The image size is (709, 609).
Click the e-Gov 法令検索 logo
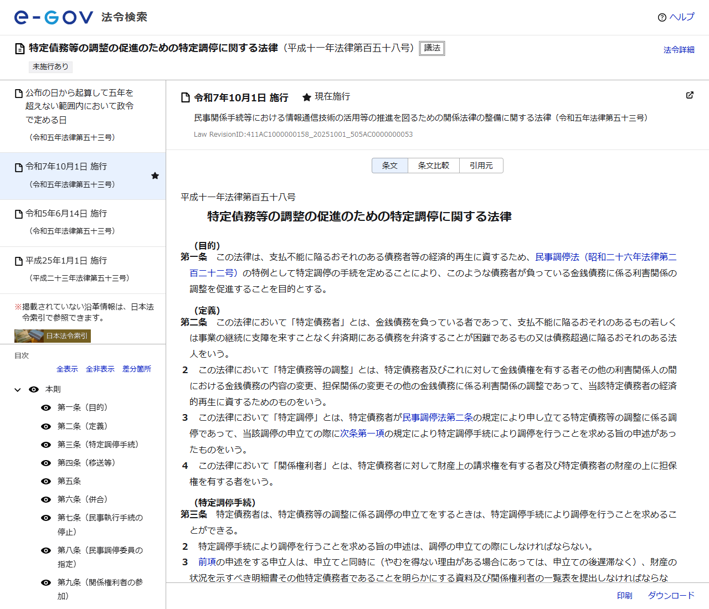(81, 17)
